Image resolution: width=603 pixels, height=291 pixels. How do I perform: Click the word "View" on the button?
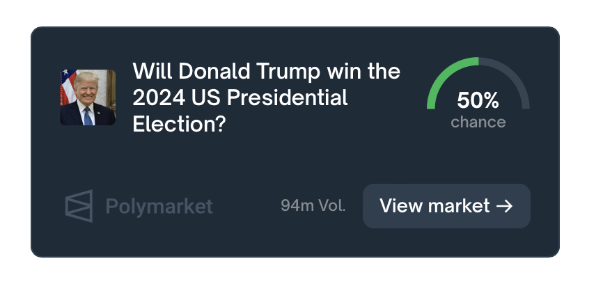(396, 205)
